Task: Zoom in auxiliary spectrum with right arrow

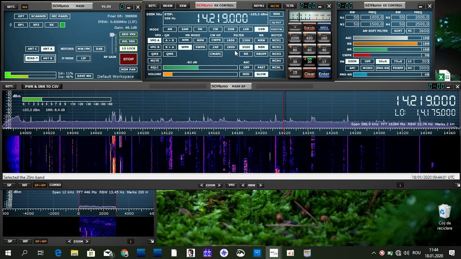Action: pos(87,241)
